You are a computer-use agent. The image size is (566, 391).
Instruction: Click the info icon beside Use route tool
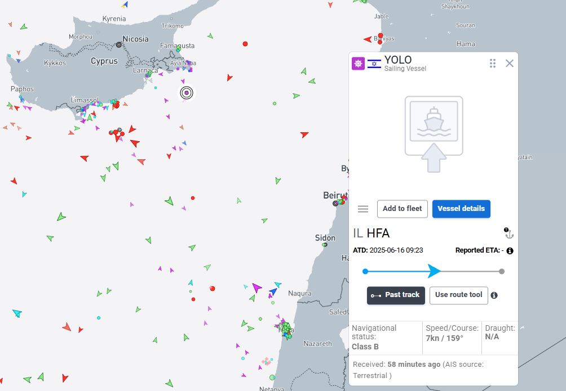point(494,295)
